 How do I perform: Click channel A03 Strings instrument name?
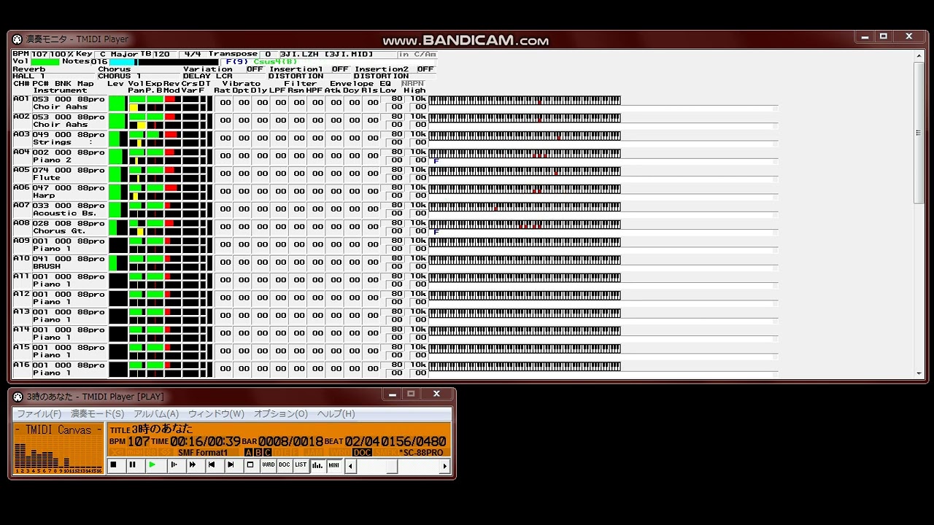52,142
